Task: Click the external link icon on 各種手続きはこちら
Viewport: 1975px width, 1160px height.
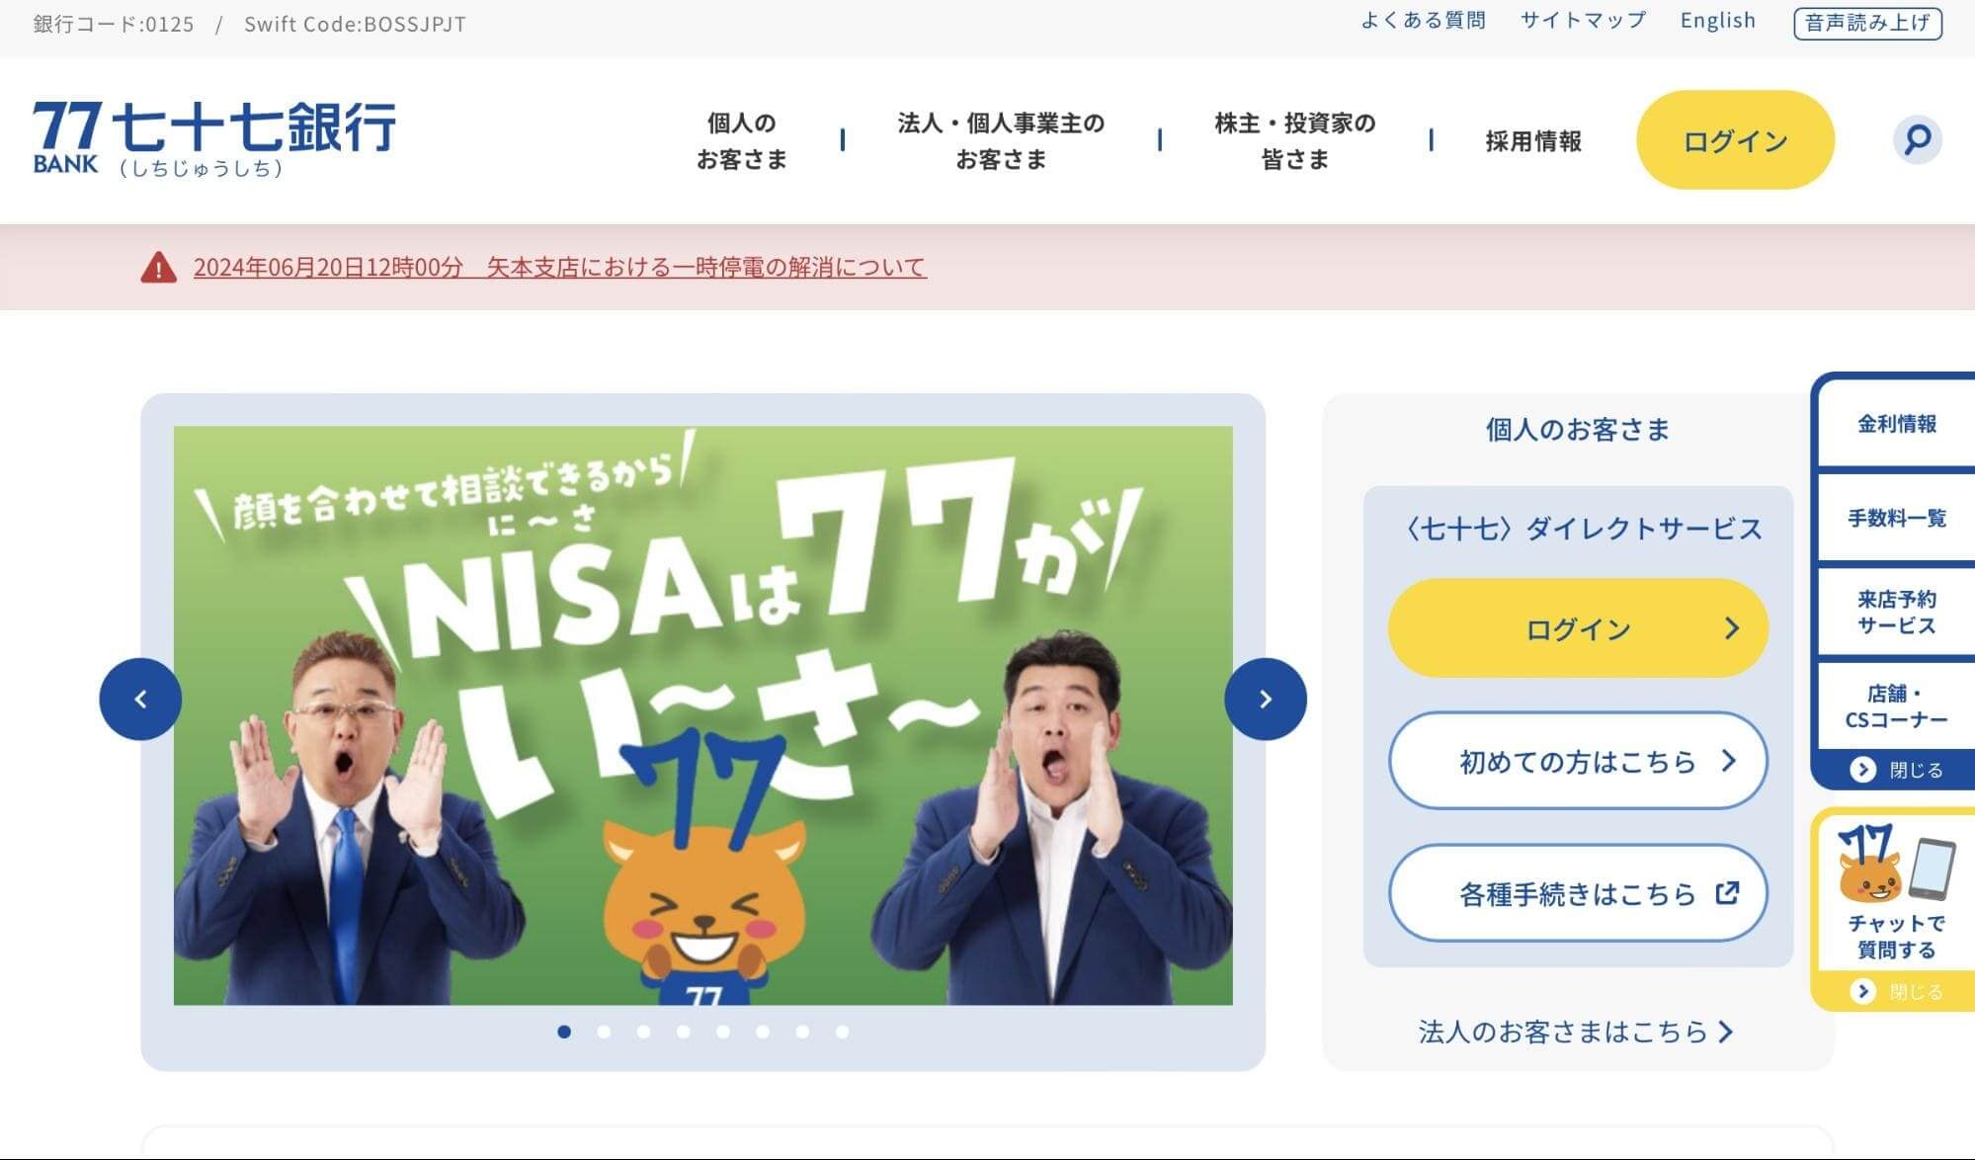Action: 1727,892
